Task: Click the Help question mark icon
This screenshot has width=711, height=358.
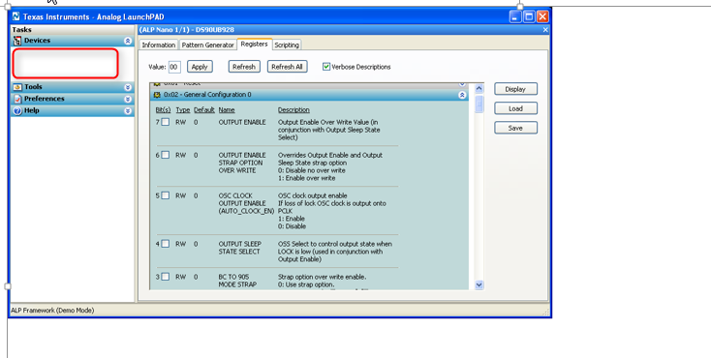Action: pos(17,110)
